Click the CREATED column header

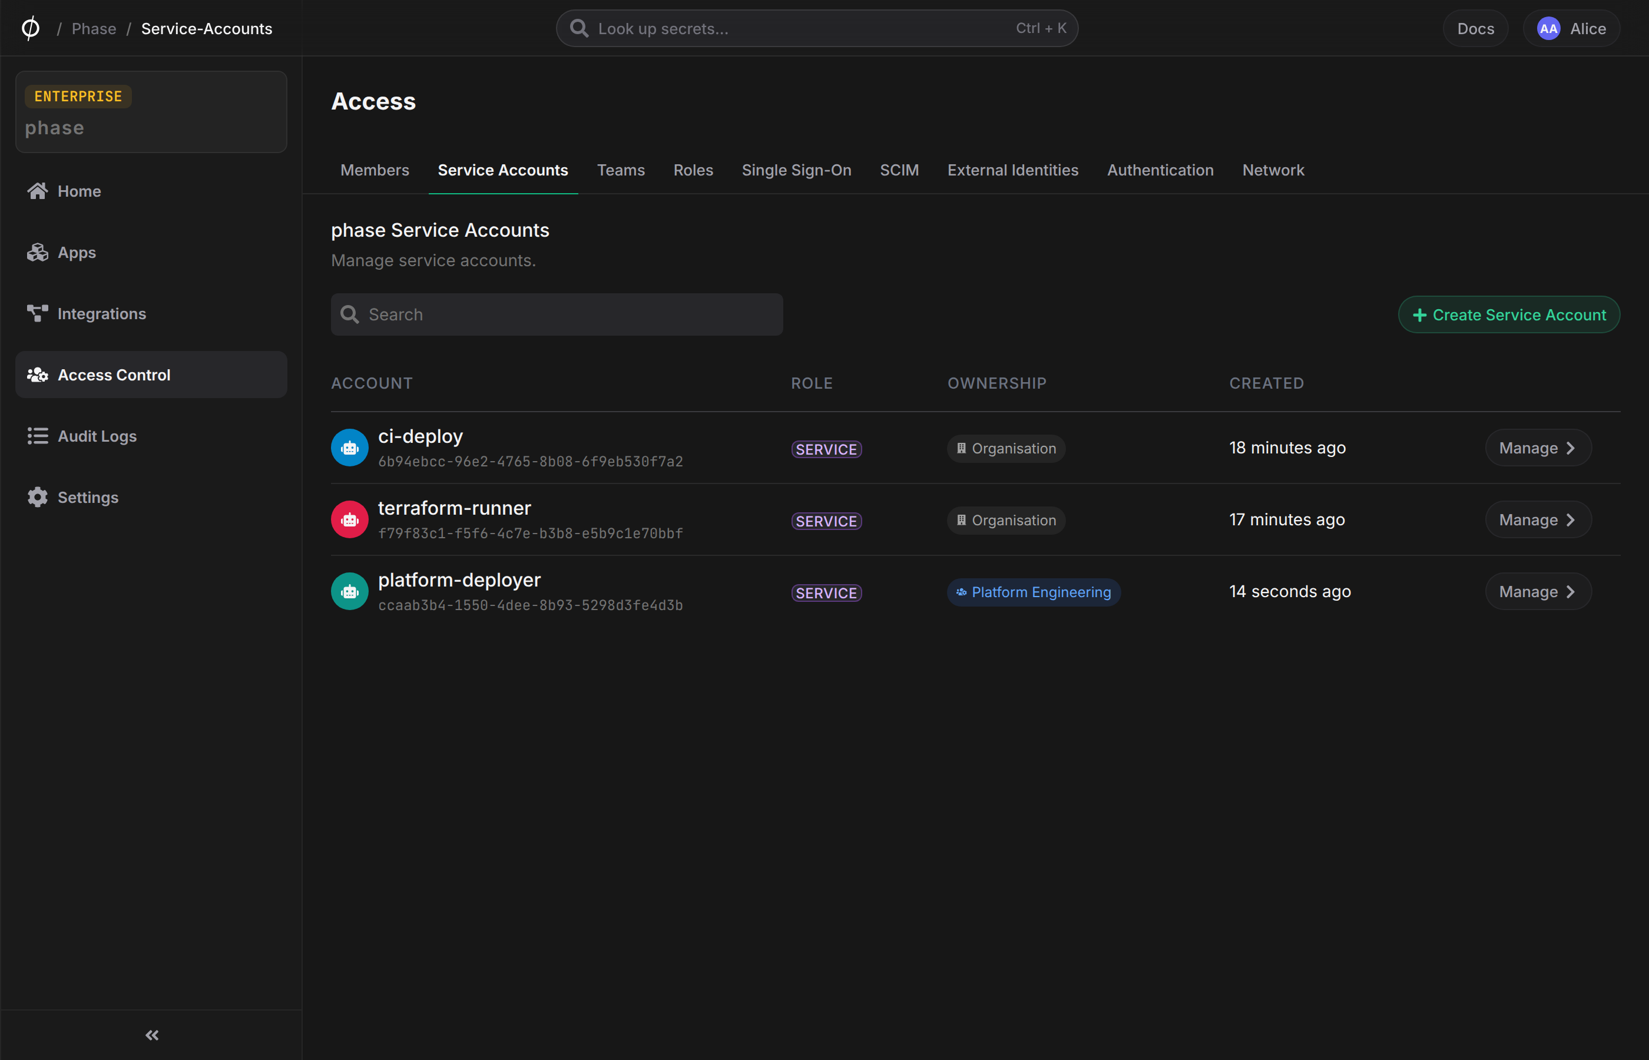click(1266, 383)
